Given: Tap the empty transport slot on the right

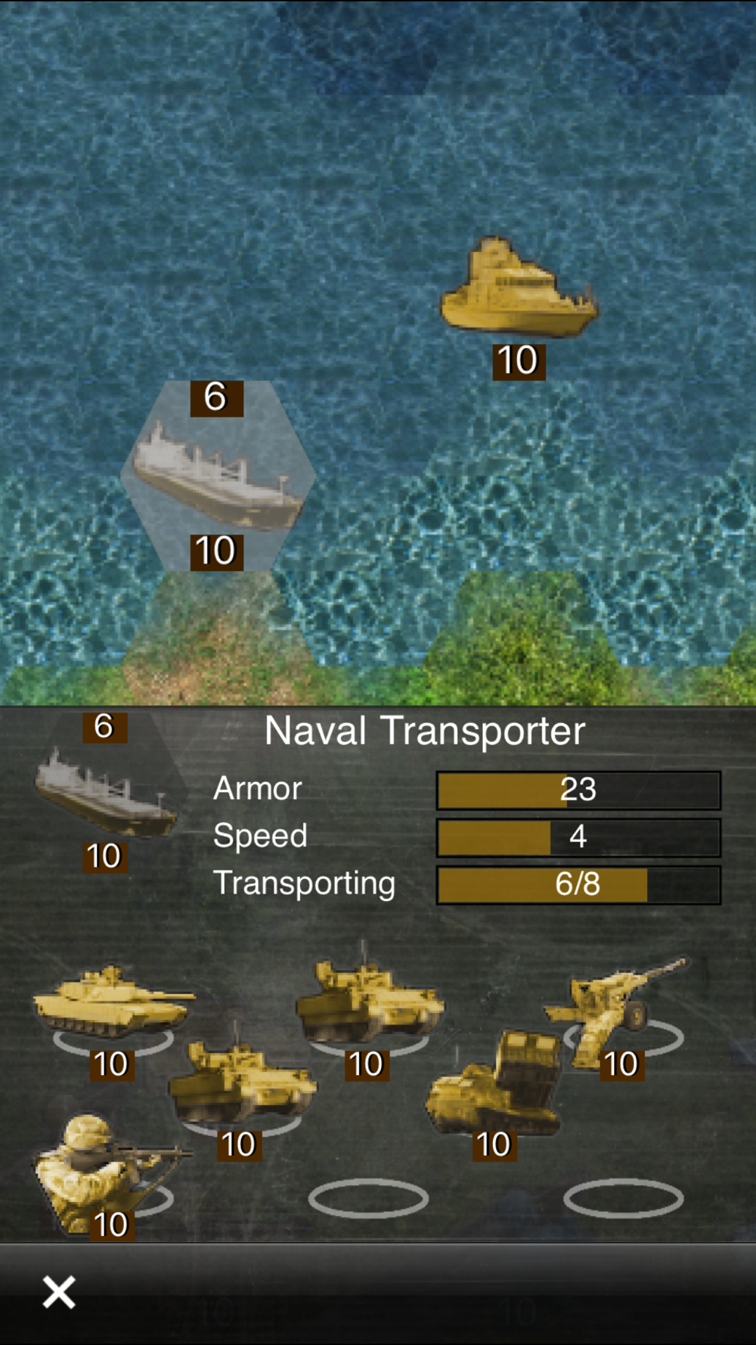Looking at the screenshot, I should [x=624, y=1198].
